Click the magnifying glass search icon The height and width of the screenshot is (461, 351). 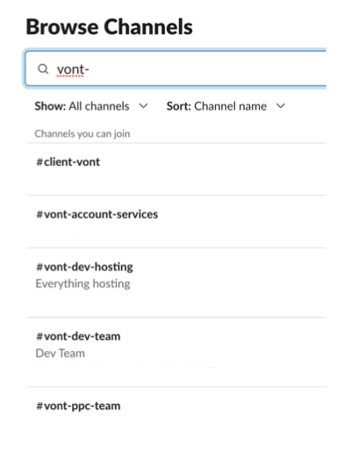click(x=43, y=69)
